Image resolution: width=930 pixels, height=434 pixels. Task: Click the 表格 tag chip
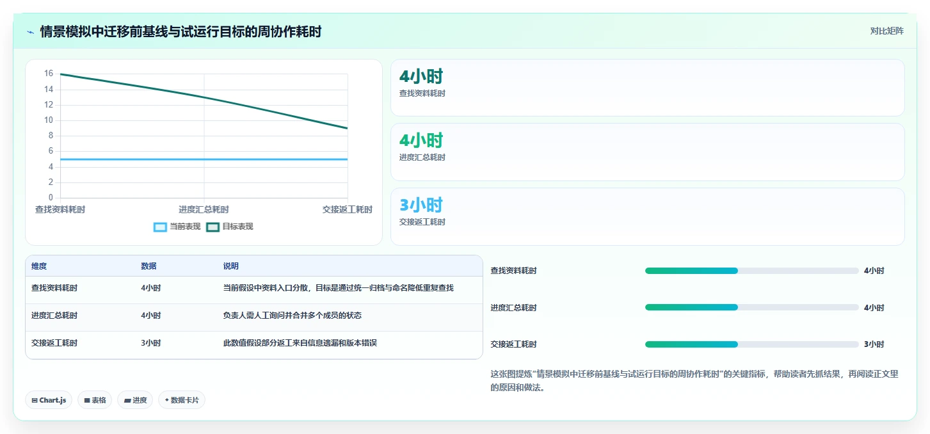[95, 400]
